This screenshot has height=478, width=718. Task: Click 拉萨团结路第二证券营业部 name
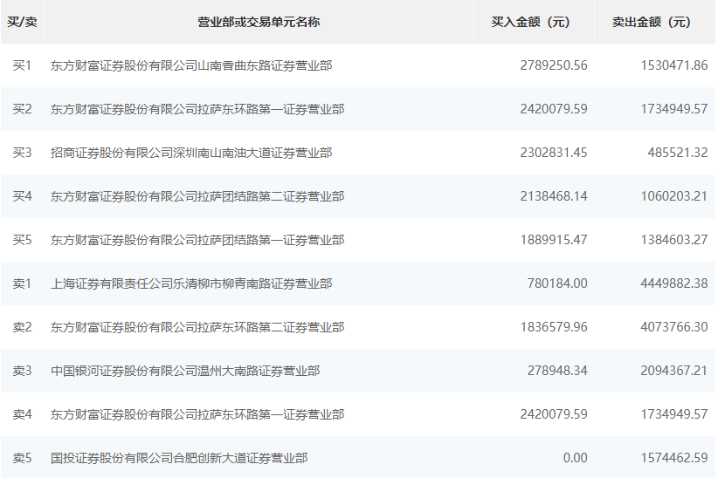point(197,196)
